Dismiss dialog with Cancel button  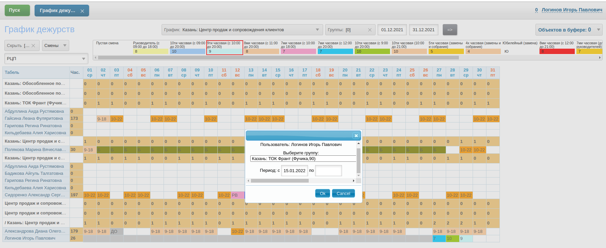[343, 193]
